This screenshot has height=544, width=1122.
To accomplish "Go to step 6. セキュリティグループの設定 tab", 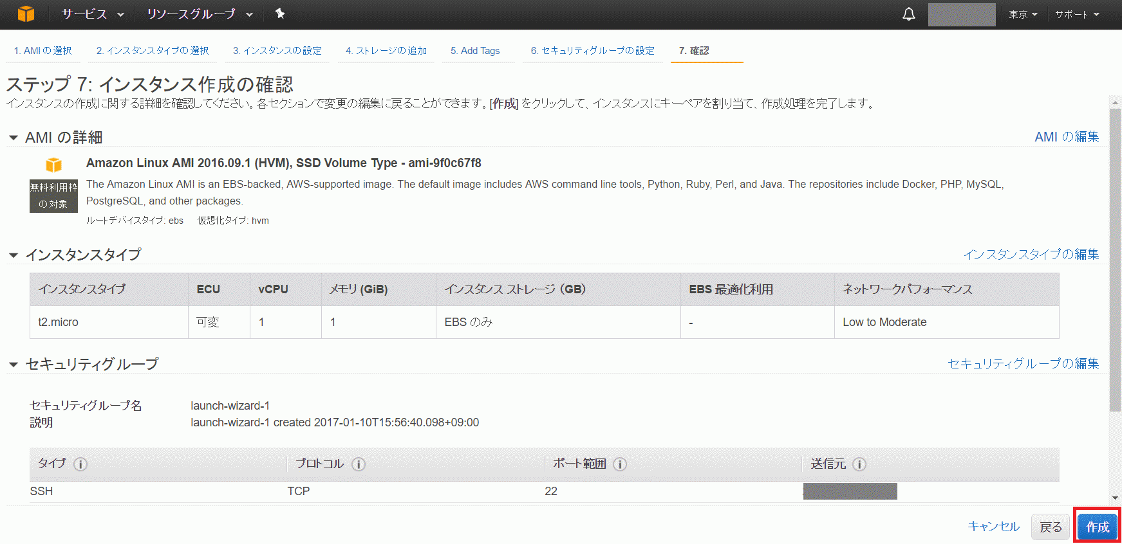I will [x=592, y=51].
